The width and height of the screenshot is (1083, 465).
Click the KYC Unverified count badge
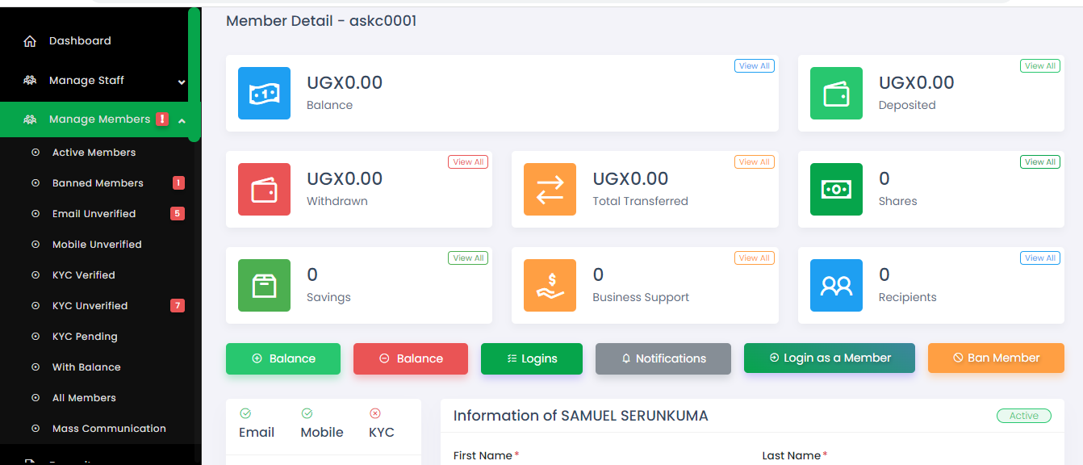pos(178,306)
